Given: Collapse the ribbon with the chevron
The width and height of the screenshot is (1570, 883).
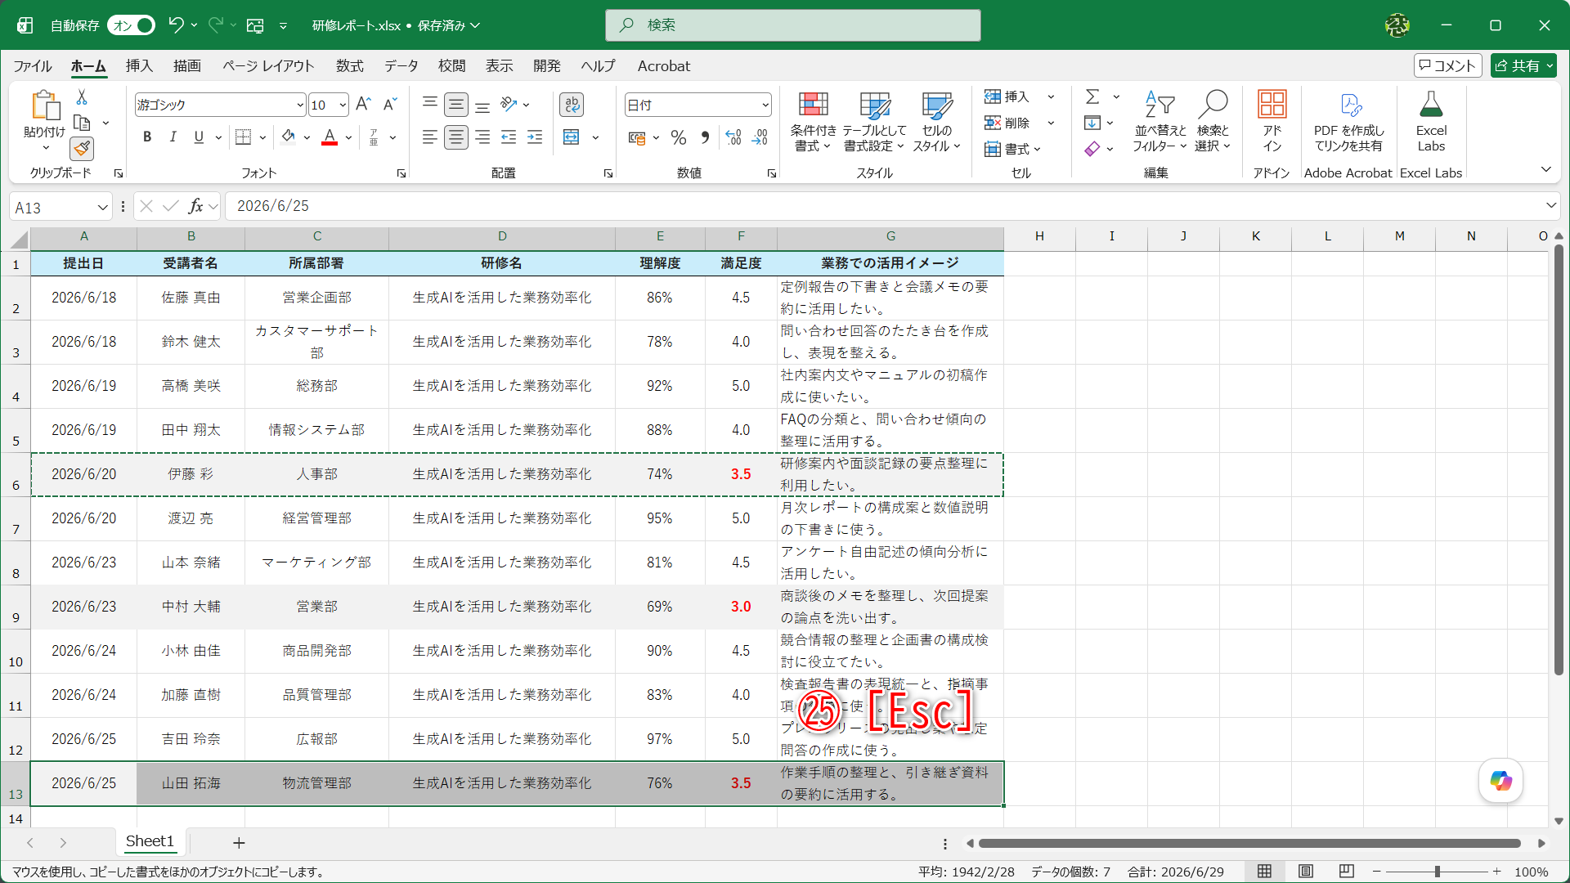Looking at the screenshot, I should 1545,170.
